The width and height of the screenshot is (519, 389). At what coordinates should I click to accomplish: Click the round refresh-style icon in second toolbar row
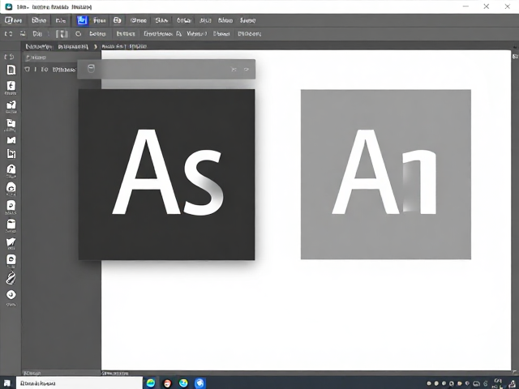78,34
